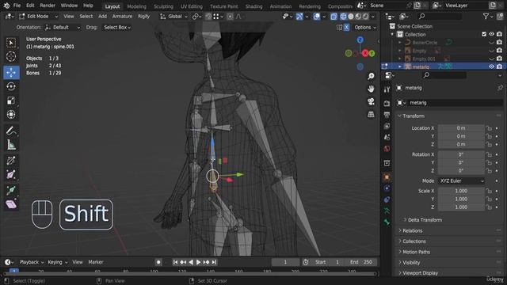
Task: Click the Rotation Z value slider
Action: point(461,171)
